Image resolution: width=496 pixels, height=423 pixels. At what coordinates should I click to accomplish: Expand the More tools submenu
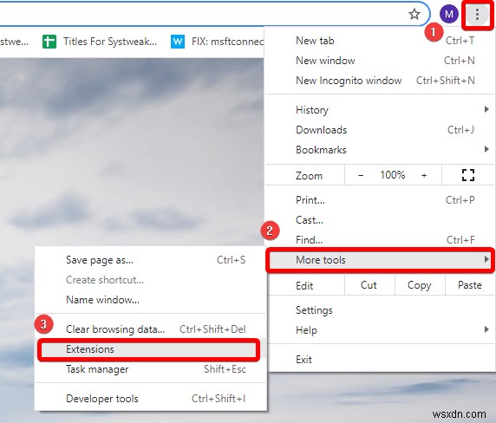tap(380, 260)
